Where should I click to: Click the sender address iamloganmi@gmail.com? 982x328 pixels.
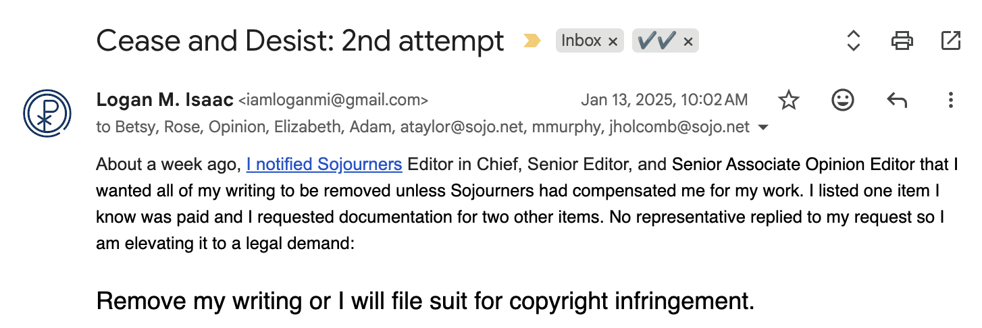tap(333, 101)
